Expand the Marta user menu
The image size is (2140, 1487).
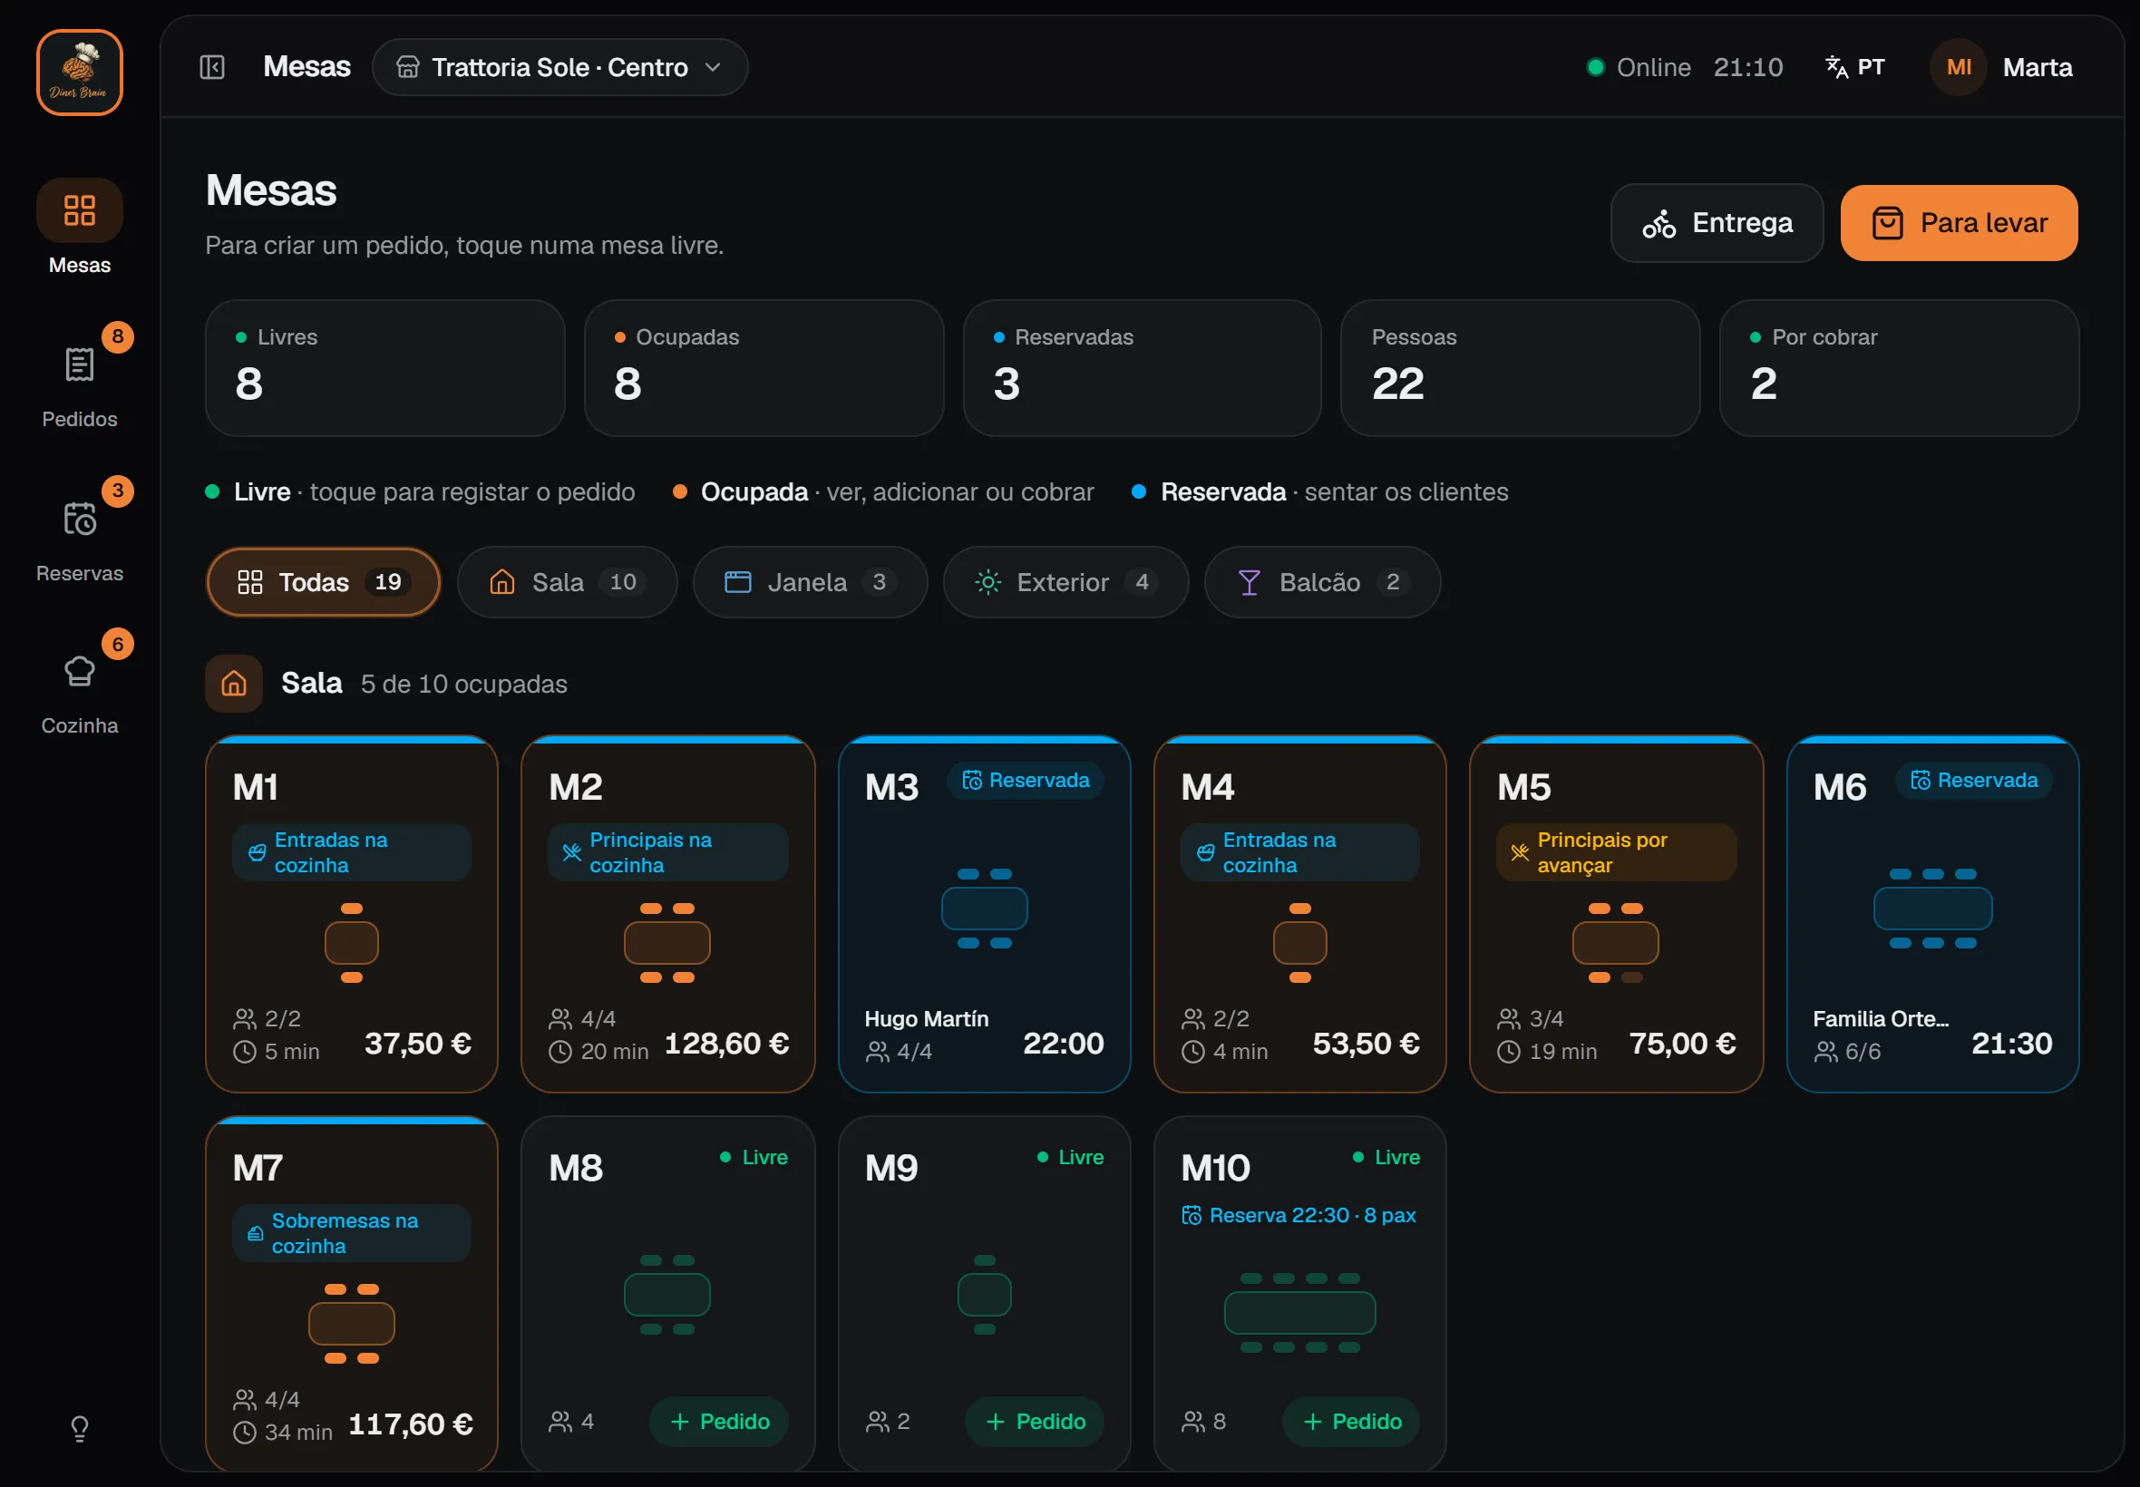[x=2038, y=67]
